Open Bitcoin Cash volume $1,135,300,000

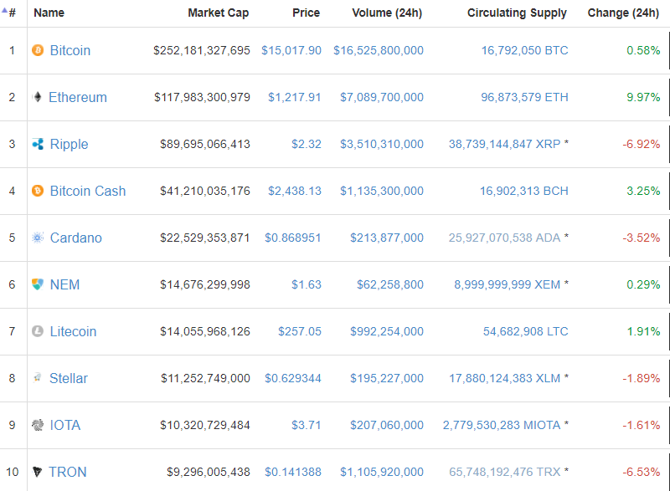coord(382,191)
